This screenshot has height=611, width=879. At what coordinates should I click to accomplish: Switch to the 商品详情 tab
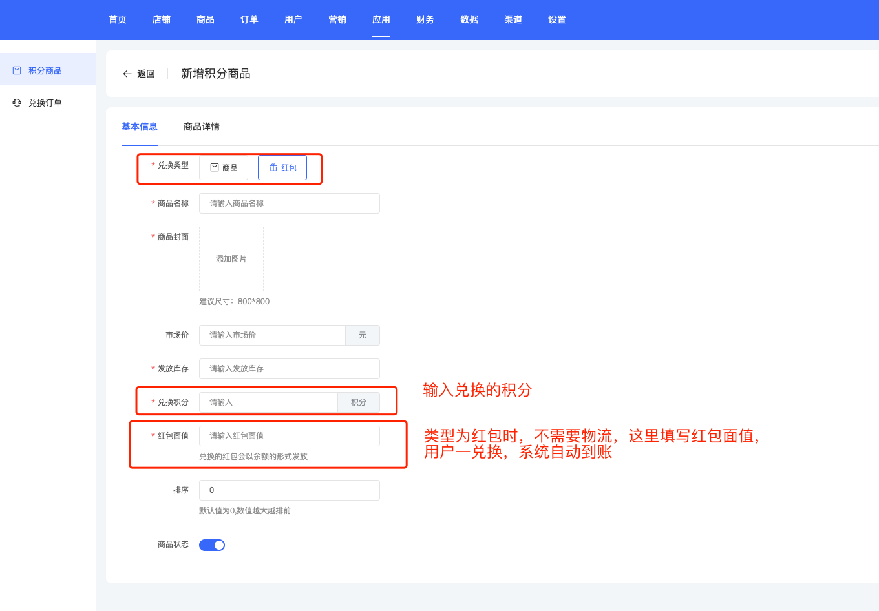[202, 127]
